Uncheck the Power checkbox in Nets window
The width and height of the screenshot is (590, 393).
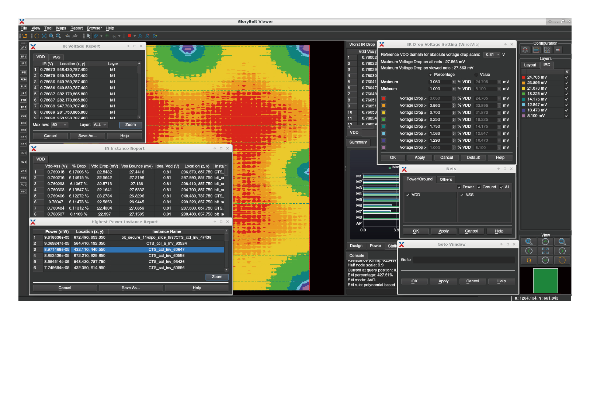[459, 187]
